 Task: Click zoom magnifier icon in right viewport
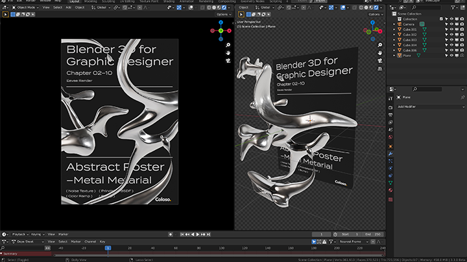pos(379,45)
